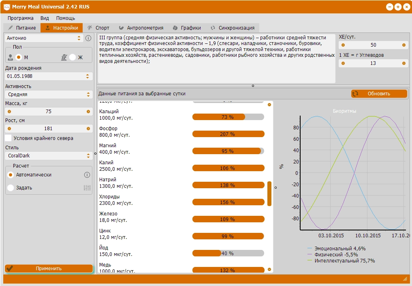Switch to the Спорт tab

tap(98, 28)
